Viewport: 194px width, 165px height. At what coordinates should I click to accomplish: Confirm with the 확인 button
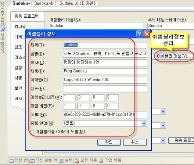pos(109,142)
